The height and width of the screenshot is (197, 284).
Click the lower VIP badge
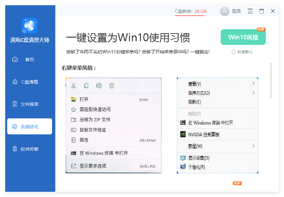(237, 183)
